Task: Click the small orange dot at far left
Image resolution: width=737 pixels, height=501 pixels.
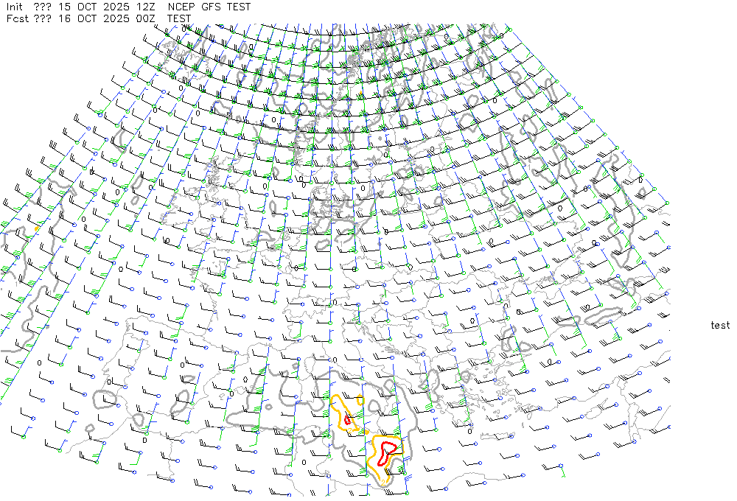Action: coord(36,228)
